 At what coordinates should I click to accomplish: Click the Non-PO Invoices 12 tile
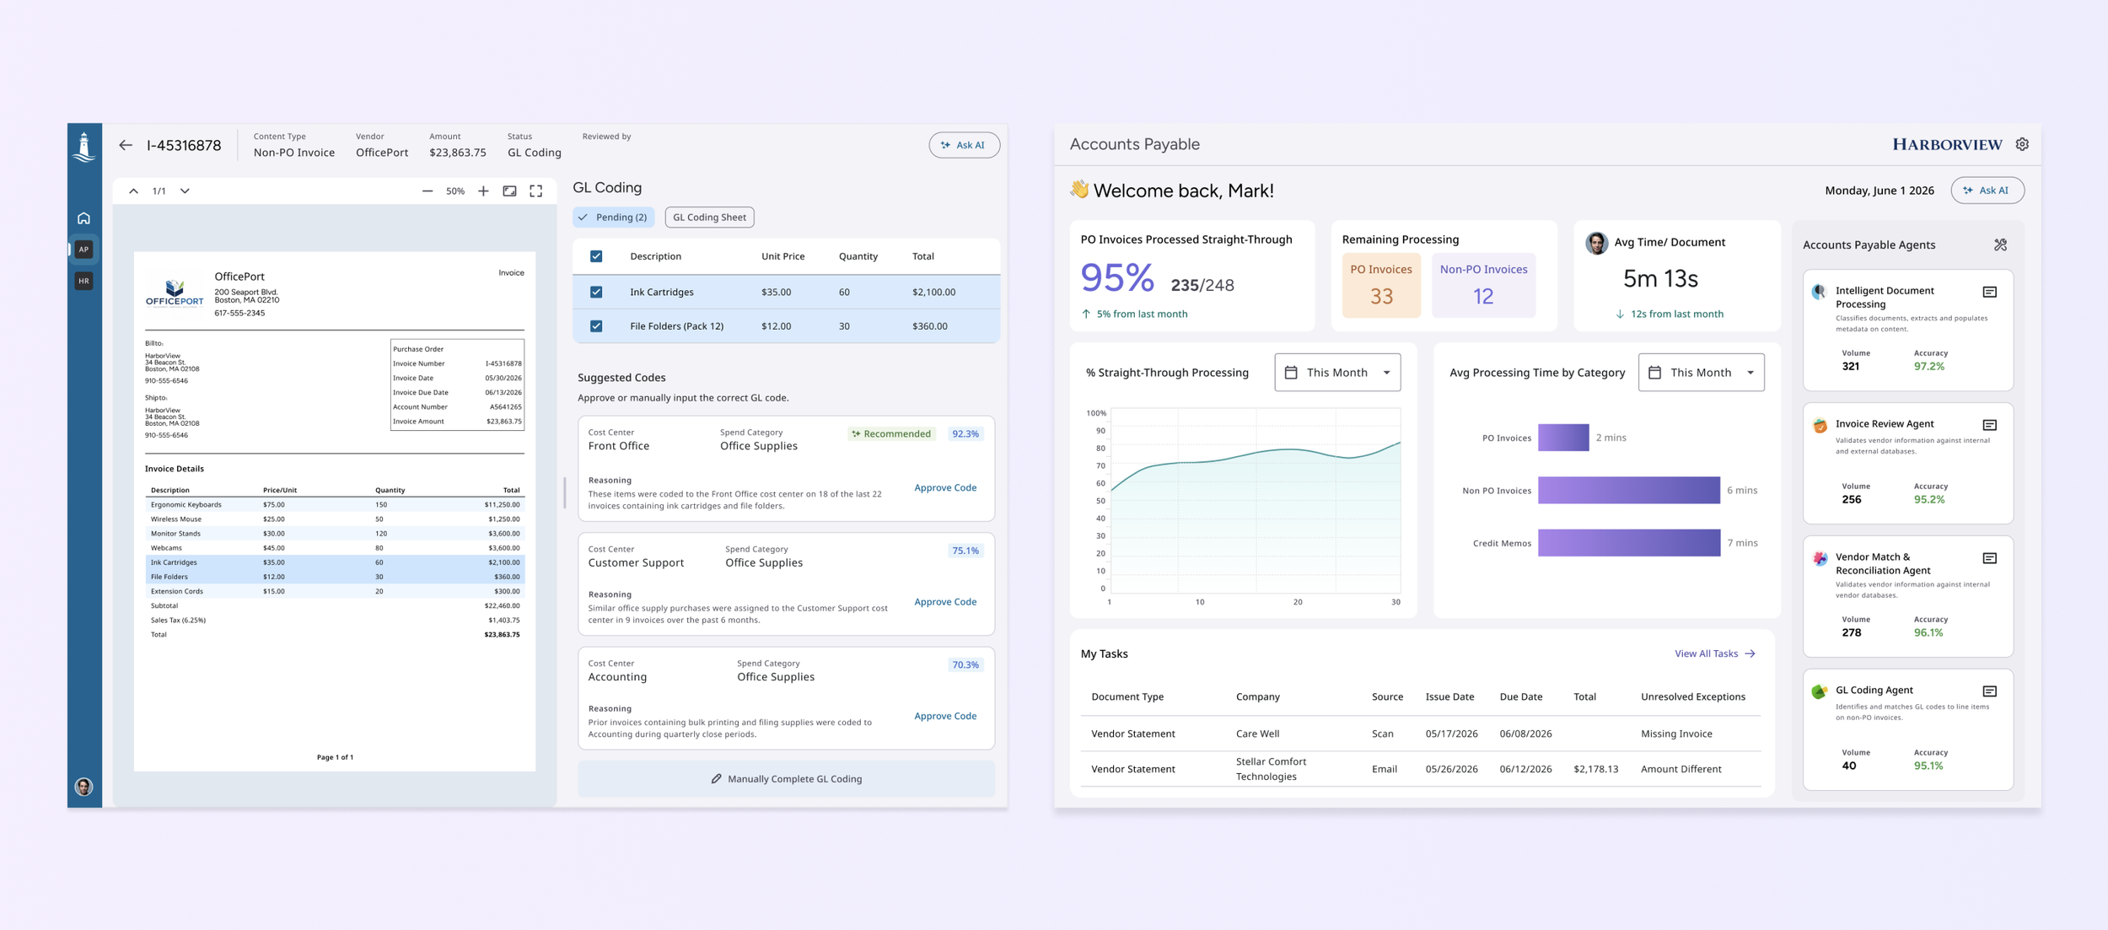(x=1483, y=285)
